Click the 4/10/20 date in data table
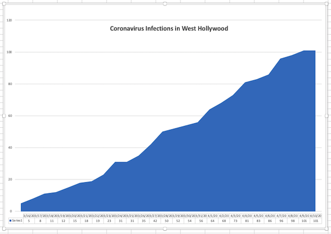 [316, 216]
